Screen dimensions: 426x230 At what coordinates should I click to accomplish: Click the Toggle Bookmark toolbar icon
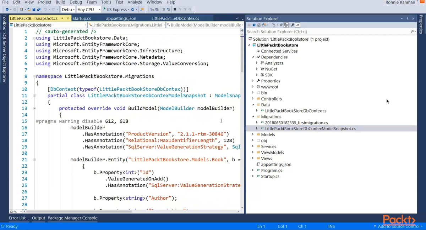click(x=175, y=9)
